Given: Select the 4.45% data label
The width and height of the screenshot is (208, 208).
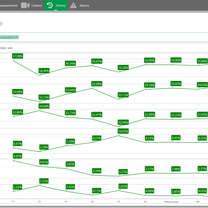Looking at the screenshot, I should (18, 156).
